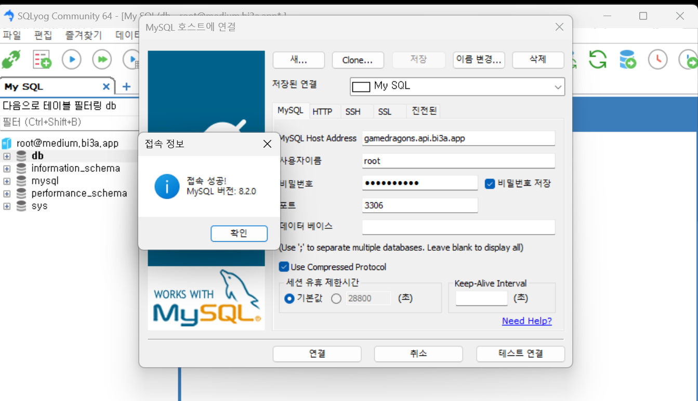Expand the db database node
The height and width of the screenshot is (401, 698).
point(7,156)
